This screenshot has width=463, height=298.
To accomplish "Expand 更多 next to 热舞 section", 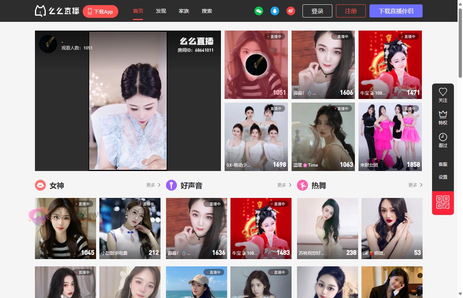I will (415, 185).
